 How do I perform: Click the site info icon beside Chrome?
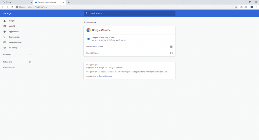point(17,7)
